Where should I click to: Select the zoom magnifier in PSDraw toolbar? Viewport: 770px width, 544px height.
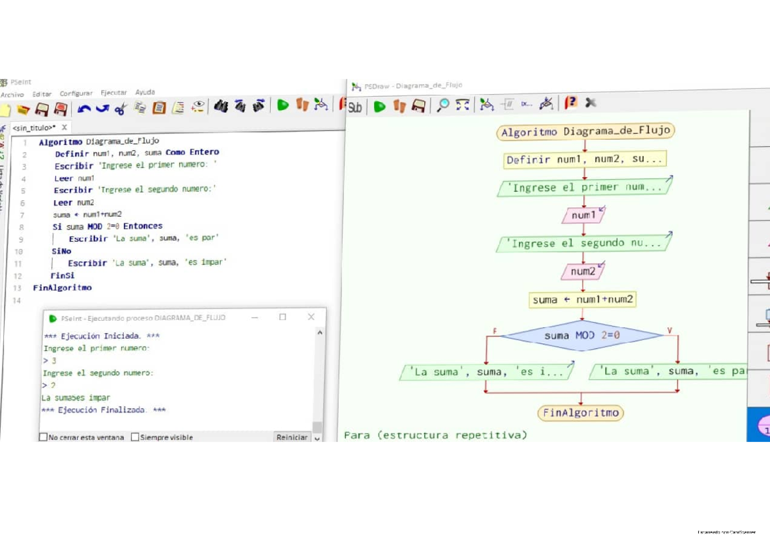coord(443,106)
